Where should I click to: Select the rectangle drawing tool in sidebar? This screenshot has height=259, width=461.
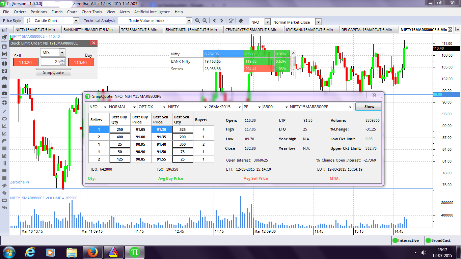coord(4,200)
